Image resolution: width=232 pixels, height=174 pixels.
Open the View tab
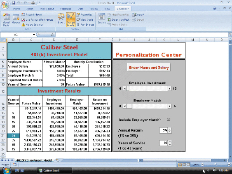click(x=107, y=9)
